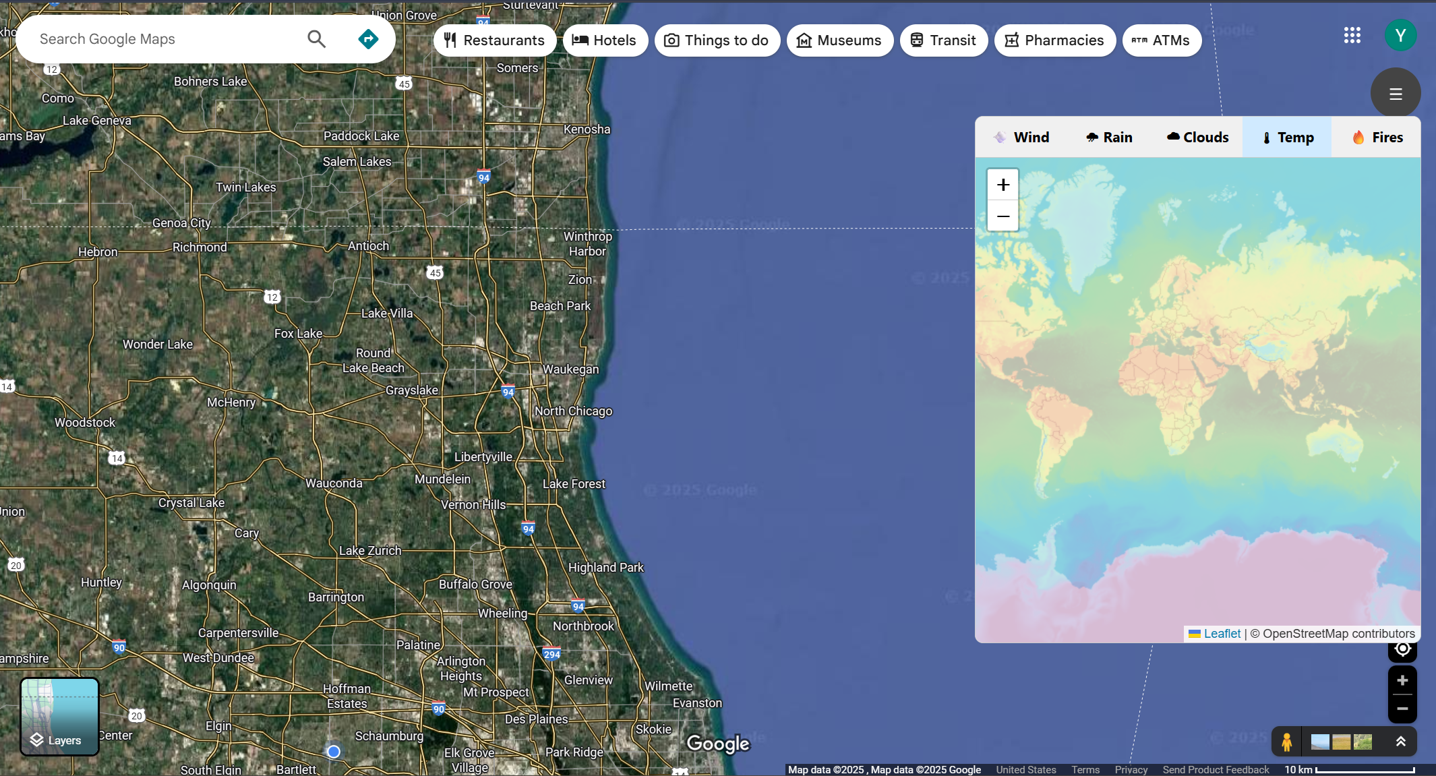Click into Search Google Maps field
1436x776 pixels.
point(162,39)
